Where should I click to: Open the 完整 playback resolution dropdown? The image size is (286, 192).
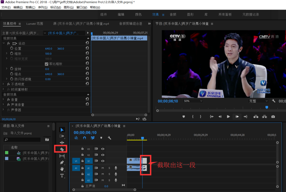click(x=259, y=101)
